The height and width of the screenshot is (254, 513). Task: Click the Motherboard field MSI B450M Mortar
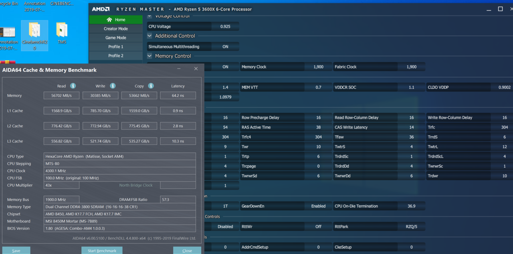(x=119, y=221)
